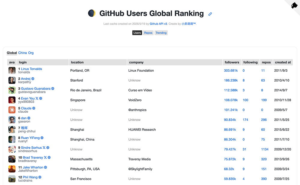Click the repos column header
This screenshot has width=300, height=185.
(266, 62)
